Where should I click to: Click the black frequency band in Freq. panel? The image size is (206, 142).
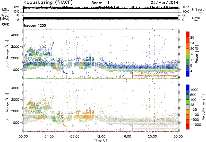click(101, 18)
